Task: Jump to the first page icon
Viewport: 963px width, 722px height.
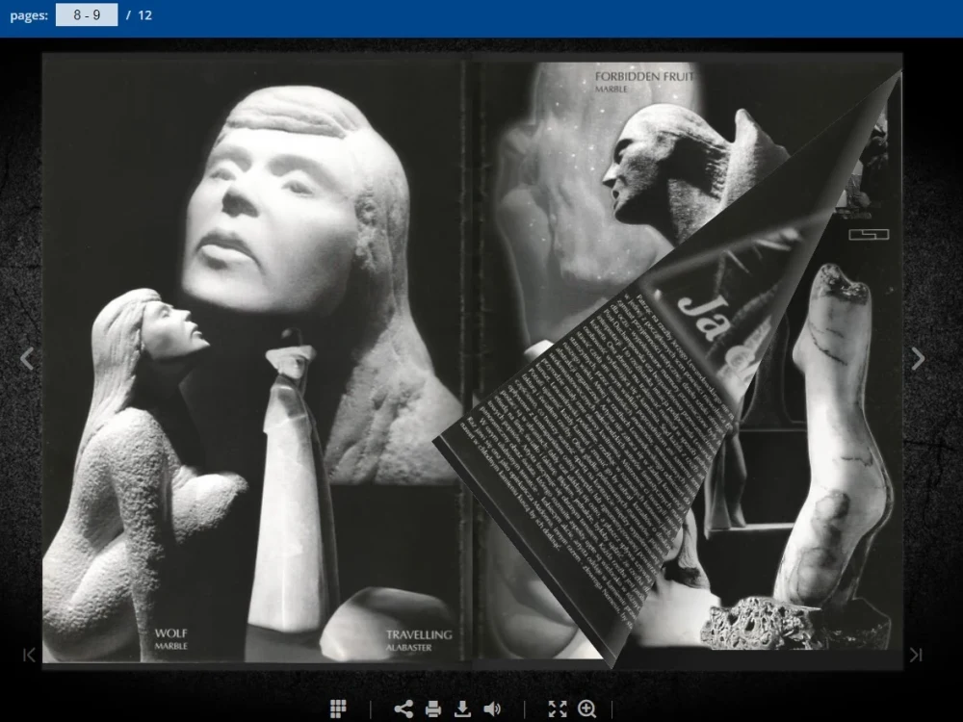Action: [x=29, y=655]
